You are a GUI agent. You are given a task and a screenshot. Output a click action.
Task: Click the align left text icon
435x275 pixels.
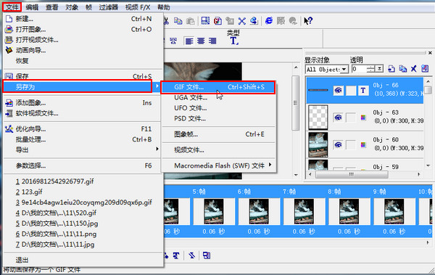[x=189, y=41]
